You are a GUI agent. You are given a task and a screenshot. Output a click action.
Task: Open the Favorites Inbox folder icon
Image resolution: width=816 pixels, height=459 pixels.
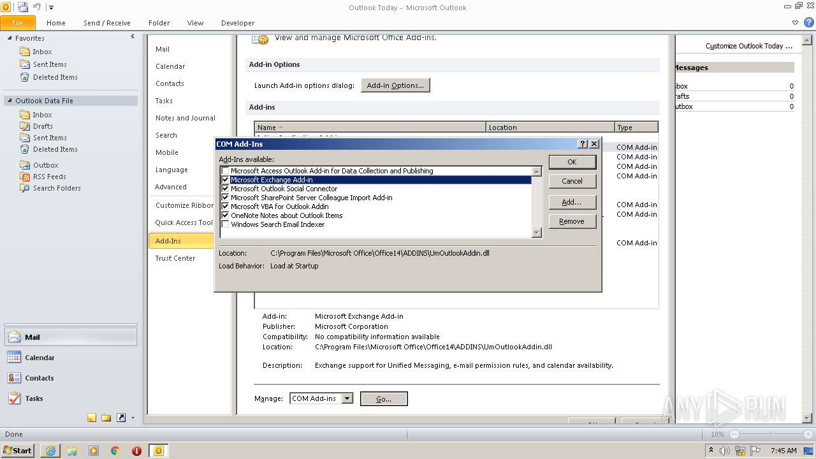click(25, 52)
